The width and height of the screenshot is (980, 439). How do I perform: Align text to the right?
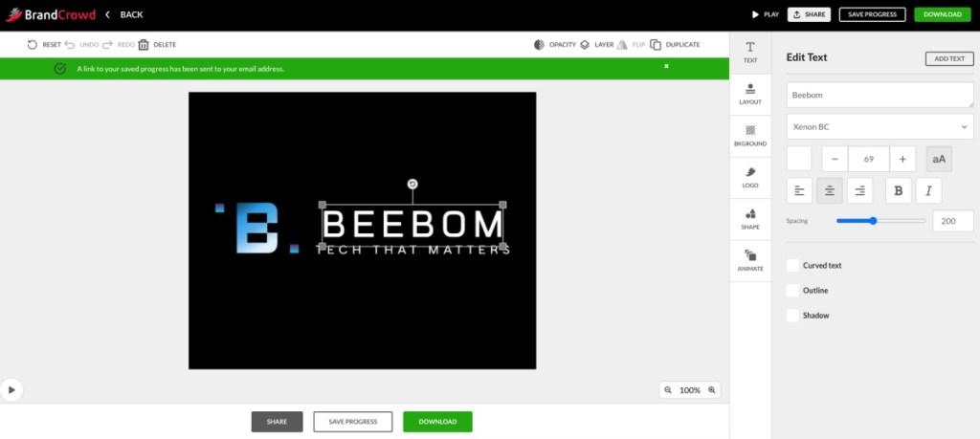click(860, 190)
